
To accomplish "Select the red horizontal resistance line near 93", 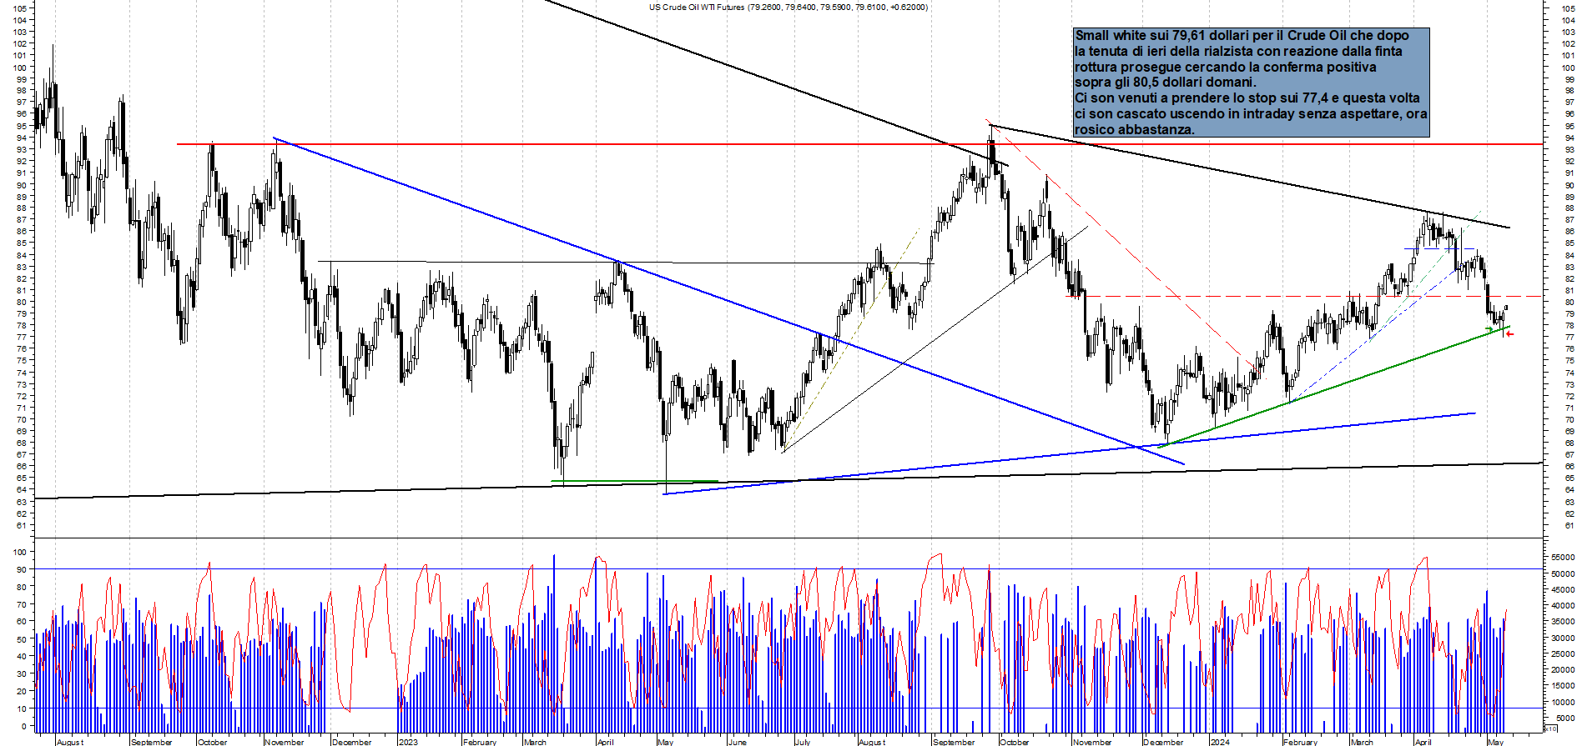I will point(859,144).
